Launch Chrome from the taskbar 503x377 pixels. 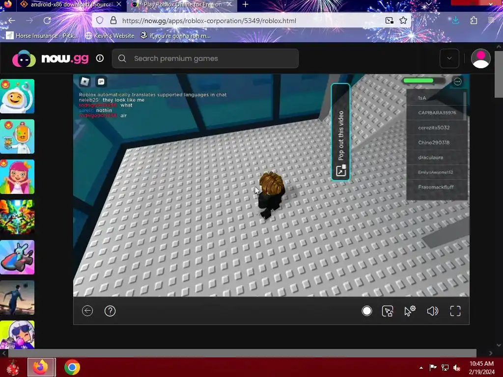point(72,367)
